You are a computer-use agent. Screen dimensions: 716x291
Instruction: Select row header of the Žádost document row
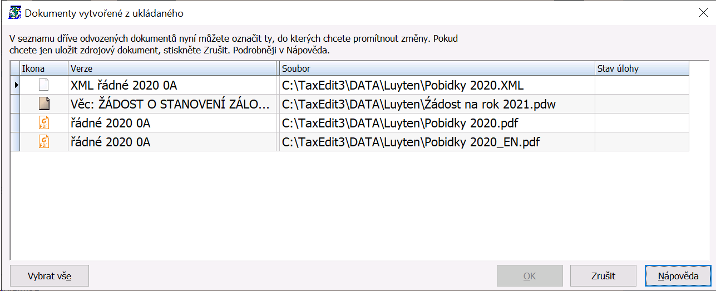(15, 104)
